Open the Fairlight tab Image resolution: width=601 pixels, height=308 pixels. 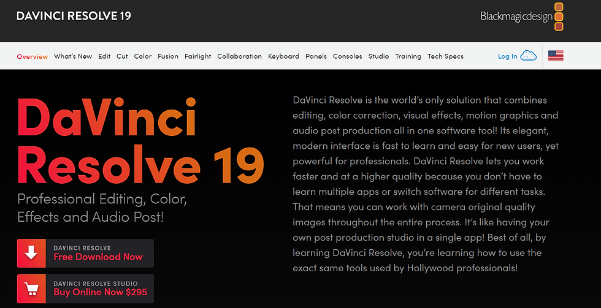coord(197,56)
